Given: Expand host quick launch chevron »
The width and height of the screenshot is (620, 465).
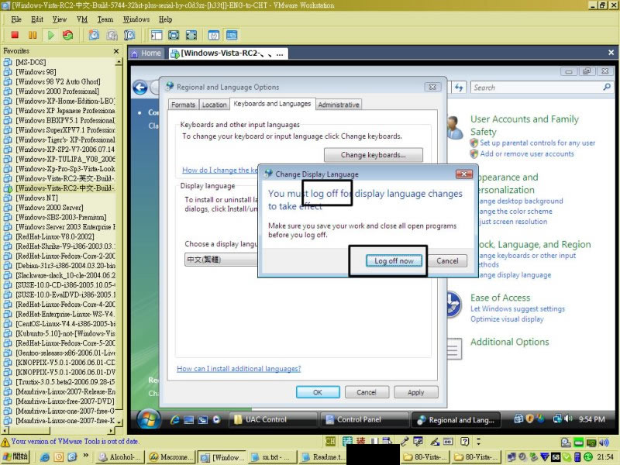Looking at the screenshot, I should (86, 456).
